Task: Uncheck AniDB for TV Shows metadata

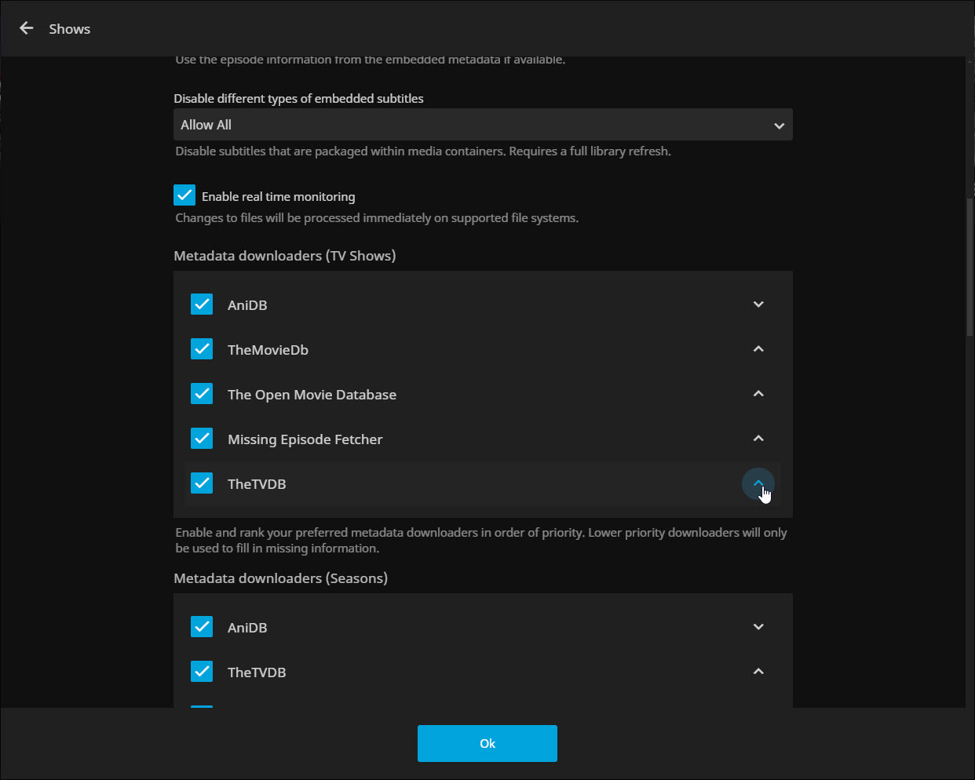Action: pos(202,304)
